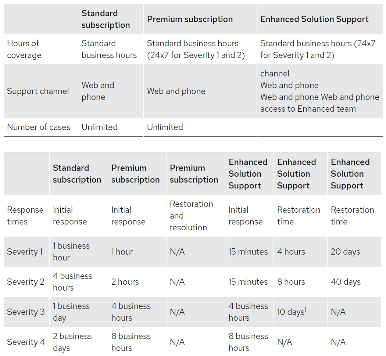Select the "Severity 4" row label
This screenshot has width=386, height=356.
[26, 342]
